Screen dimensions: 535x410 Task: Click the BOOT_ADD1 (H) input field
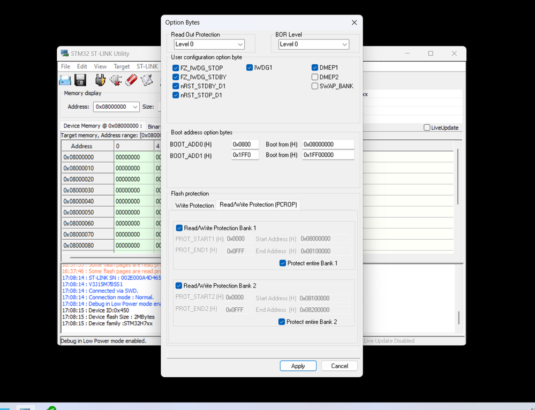point(245,155)
